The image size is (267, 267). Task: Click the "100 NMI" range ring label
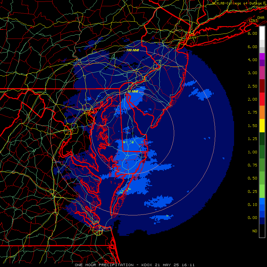click(133, 50)
